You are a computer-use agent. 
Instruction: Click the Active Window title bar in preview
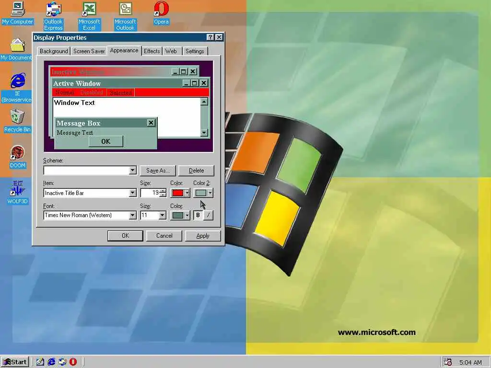click(117, 83)
